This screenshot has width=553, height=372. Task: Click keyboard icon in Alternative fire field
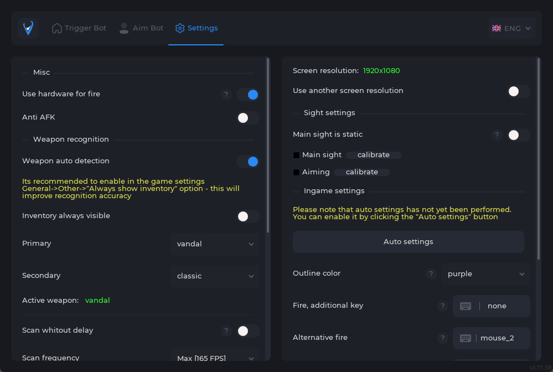[x=466, y=338]
